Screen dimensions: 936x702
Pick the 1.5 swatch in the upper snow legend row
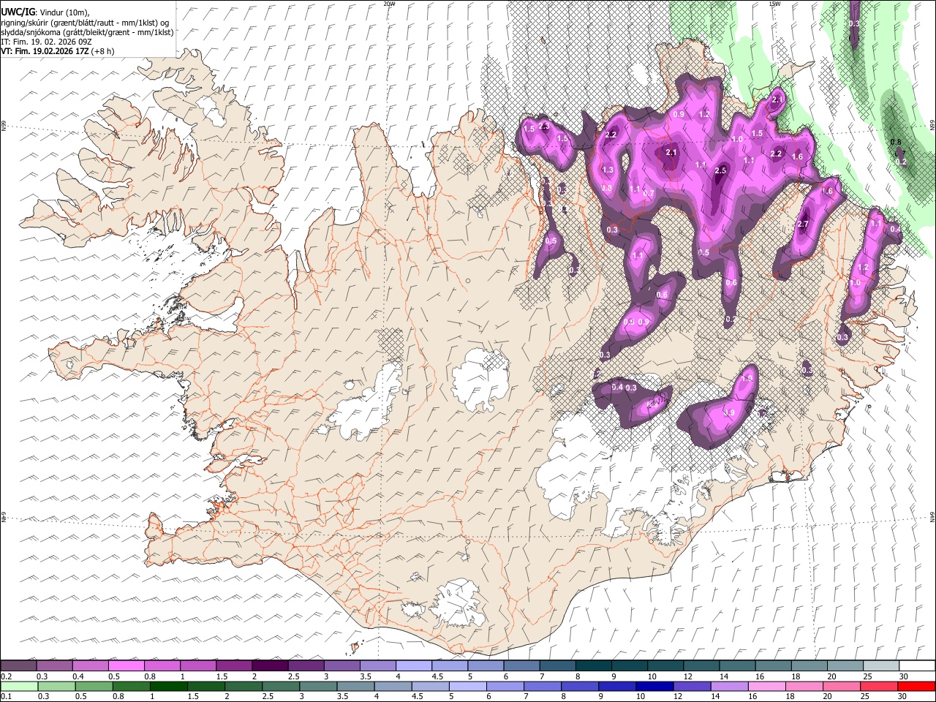click(x=234, y=666)
